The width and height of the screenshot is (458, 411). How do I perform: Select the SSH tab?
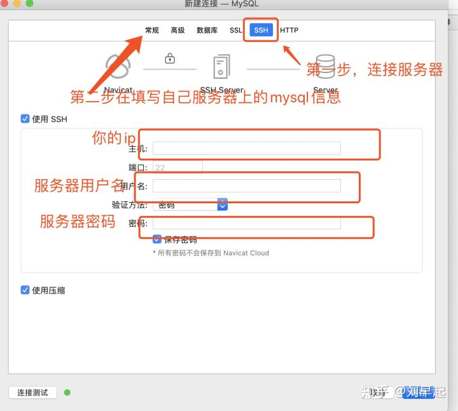coord(261,30)
